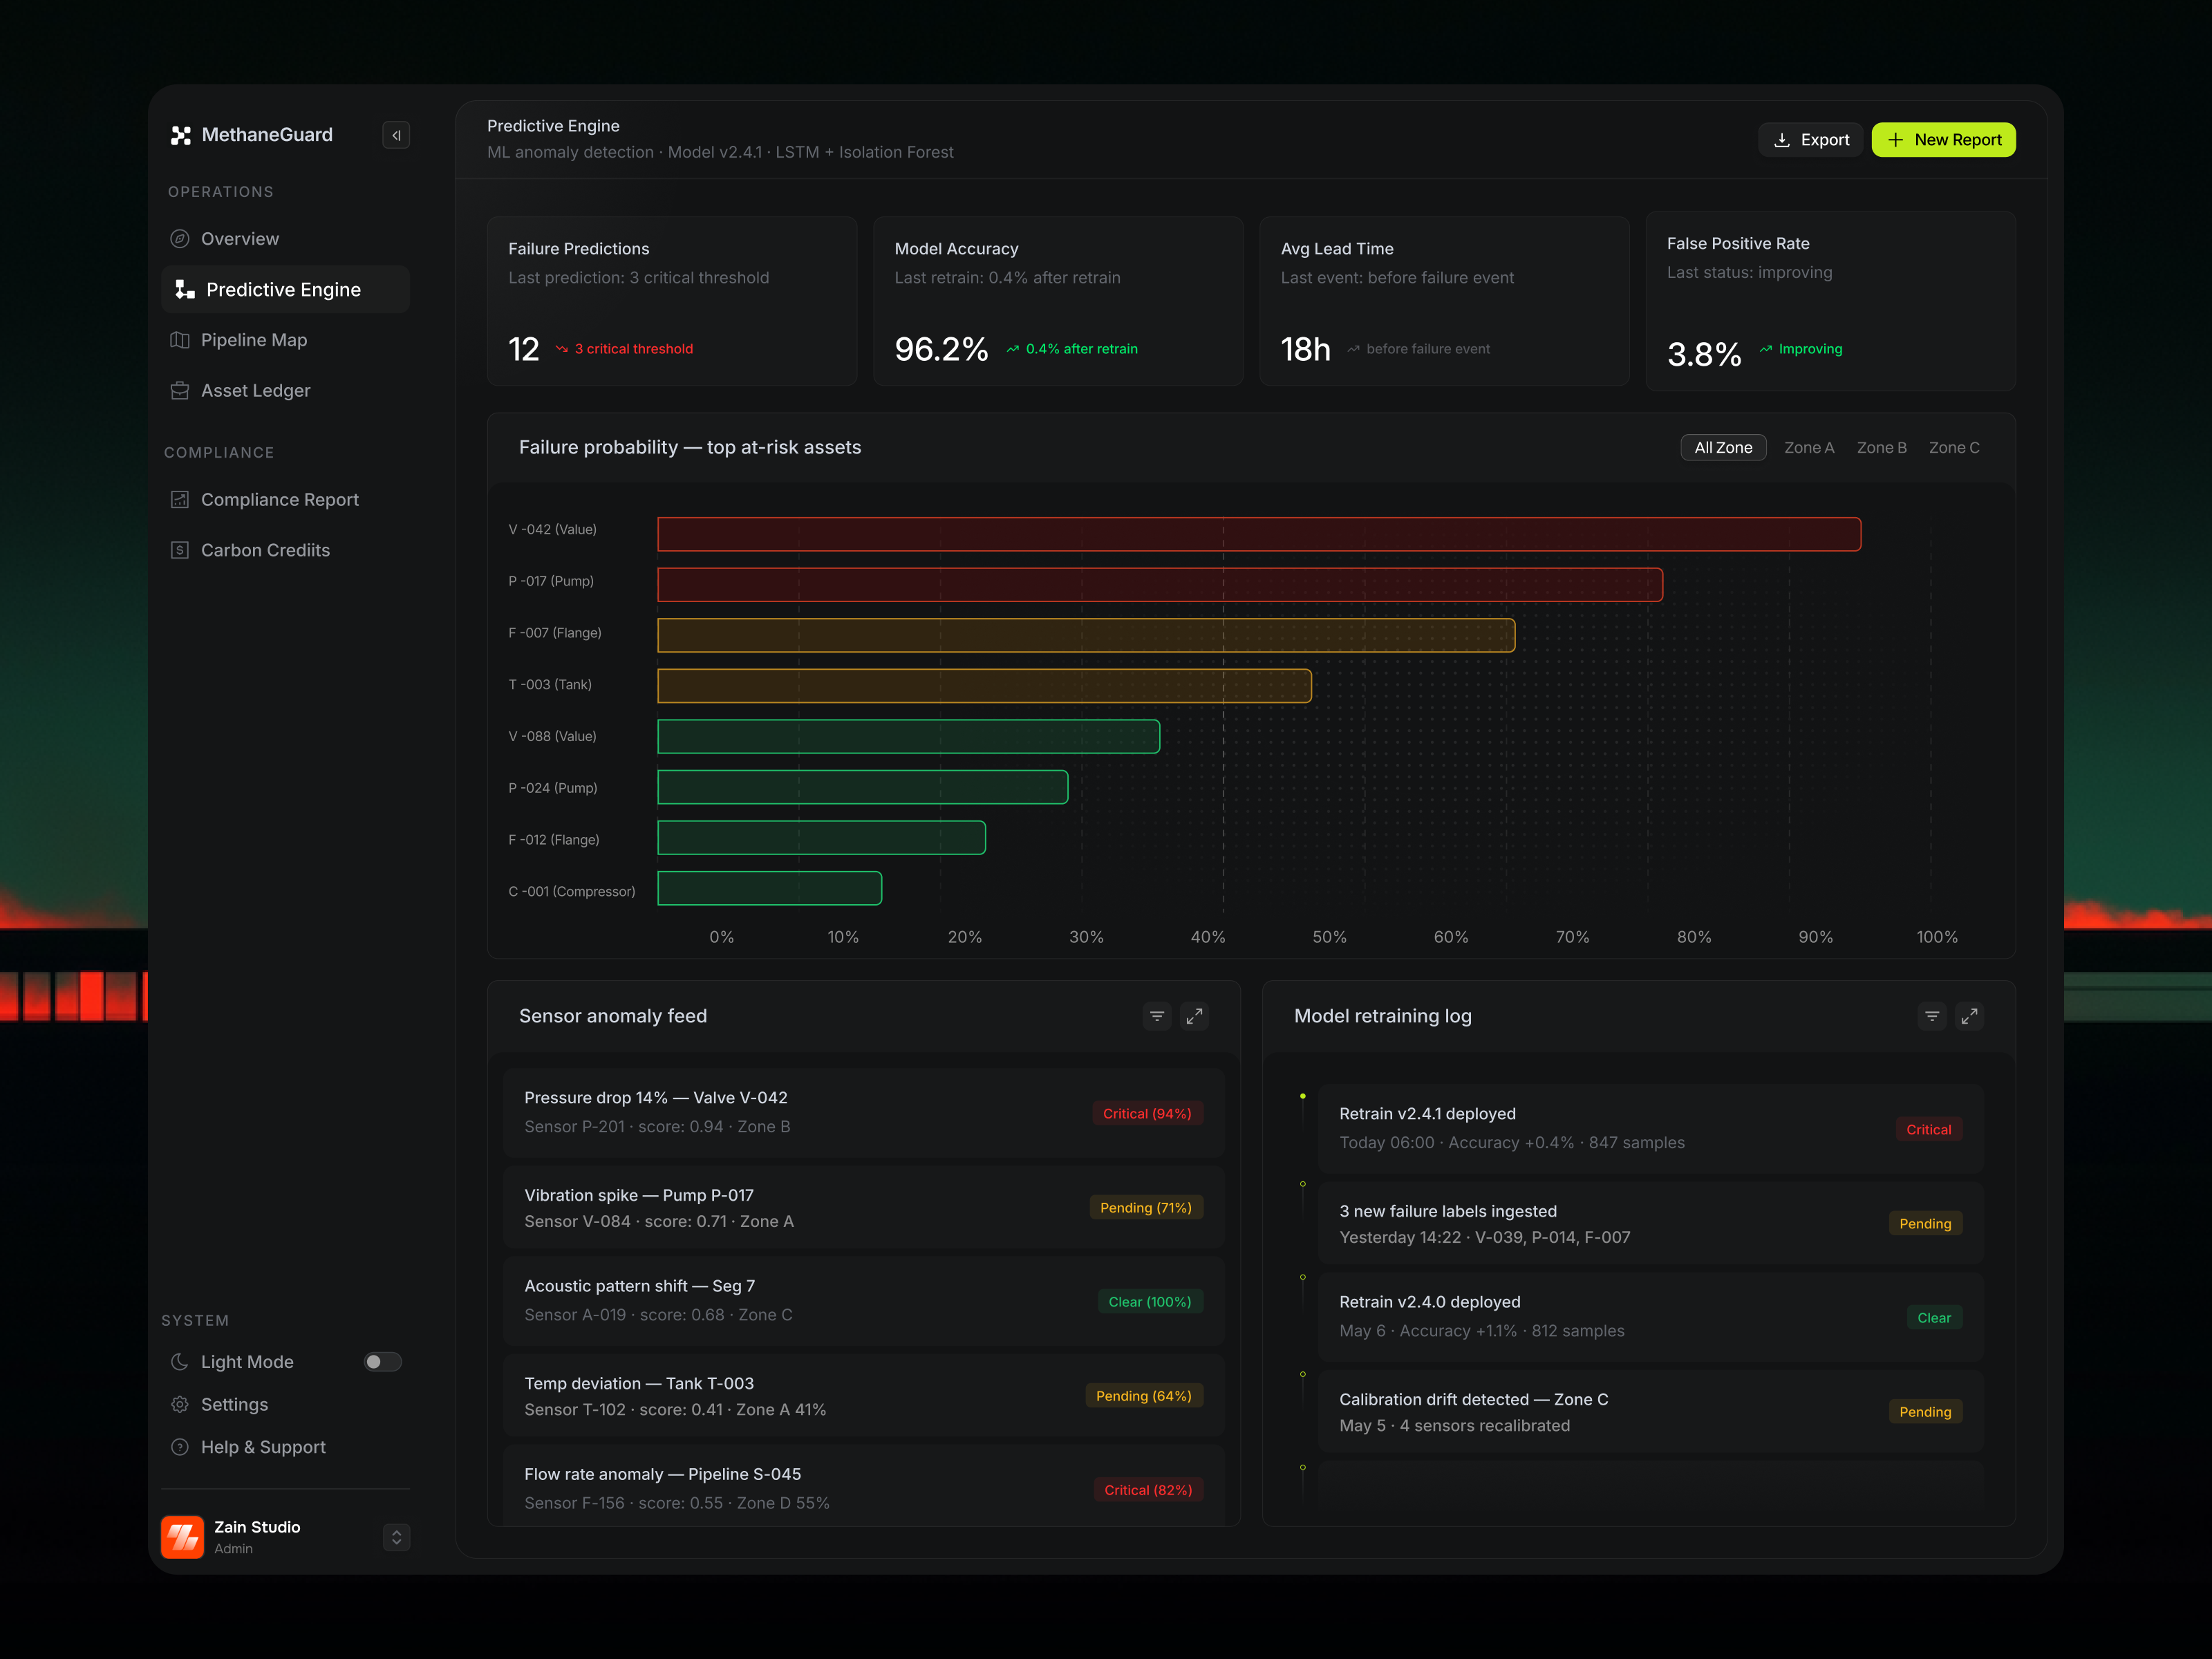
Task: Switch to the Zone C tab
Action: click(x=1954, y=448)
